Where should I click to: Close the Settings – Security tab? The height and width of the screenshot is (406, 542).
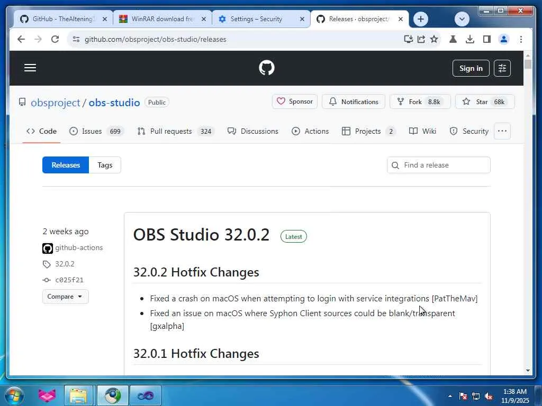pos(302,20)
